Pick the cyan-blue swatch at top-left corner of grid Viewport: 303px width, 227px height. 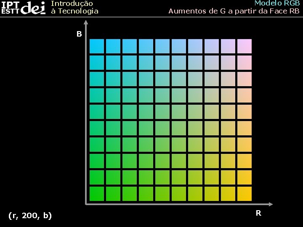[97, 46]
